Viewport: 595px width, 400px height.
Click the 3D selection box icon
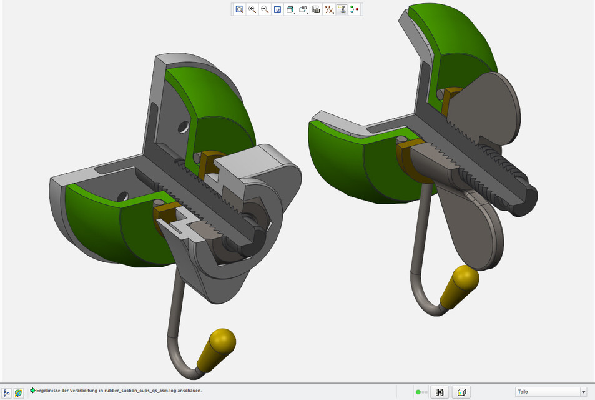[x=461, y=392]
